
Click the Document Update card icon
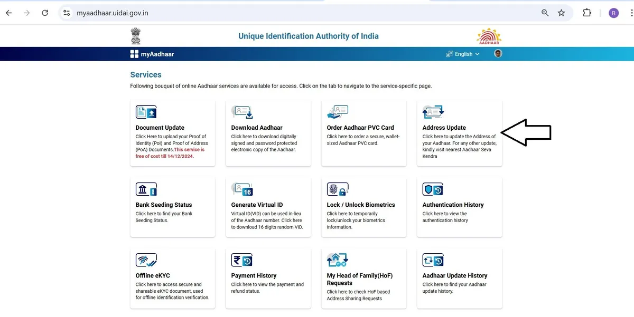pos(146,112)
